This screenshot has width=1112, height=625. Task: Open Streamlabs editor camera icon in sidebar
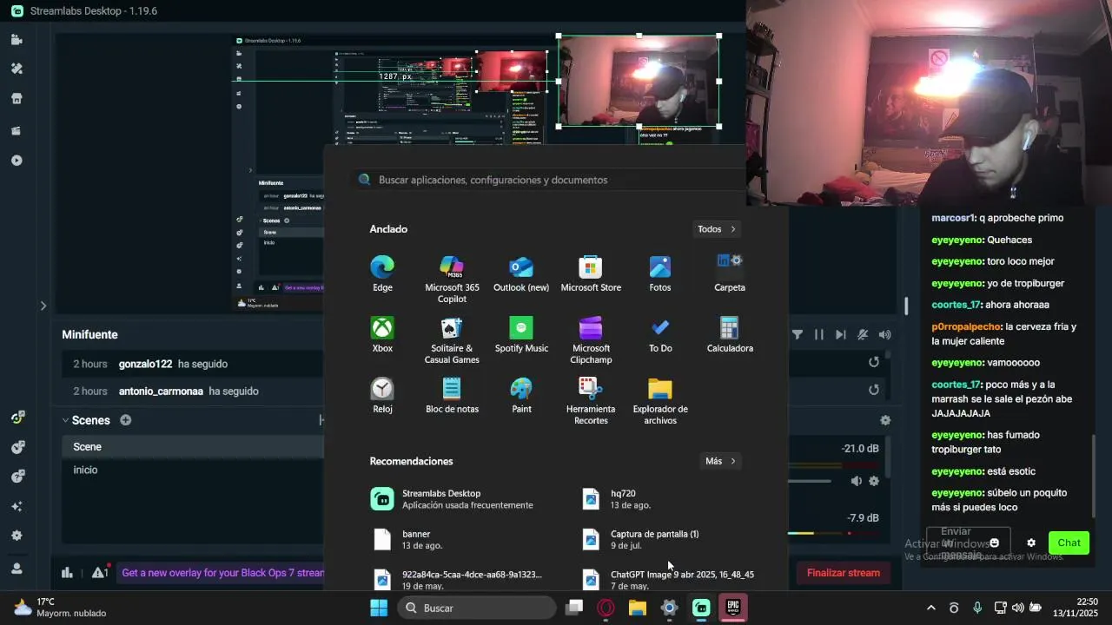[17, 39]
